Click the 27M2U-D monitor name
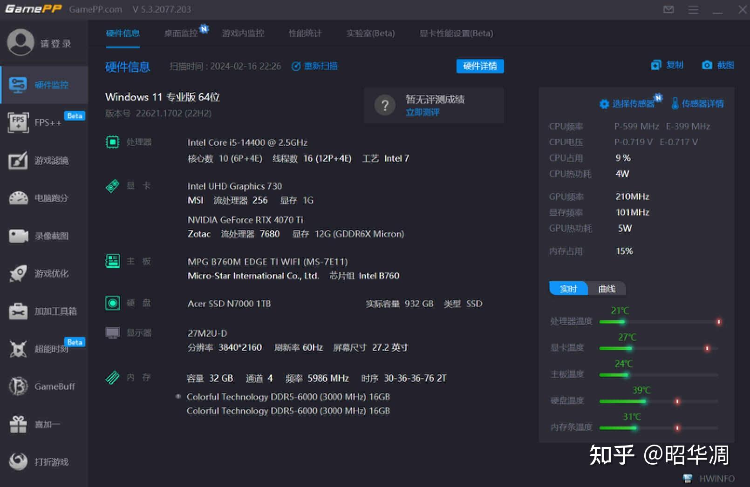Image resolution: width=750 pixels, height=487 pixels. (207, 333)
